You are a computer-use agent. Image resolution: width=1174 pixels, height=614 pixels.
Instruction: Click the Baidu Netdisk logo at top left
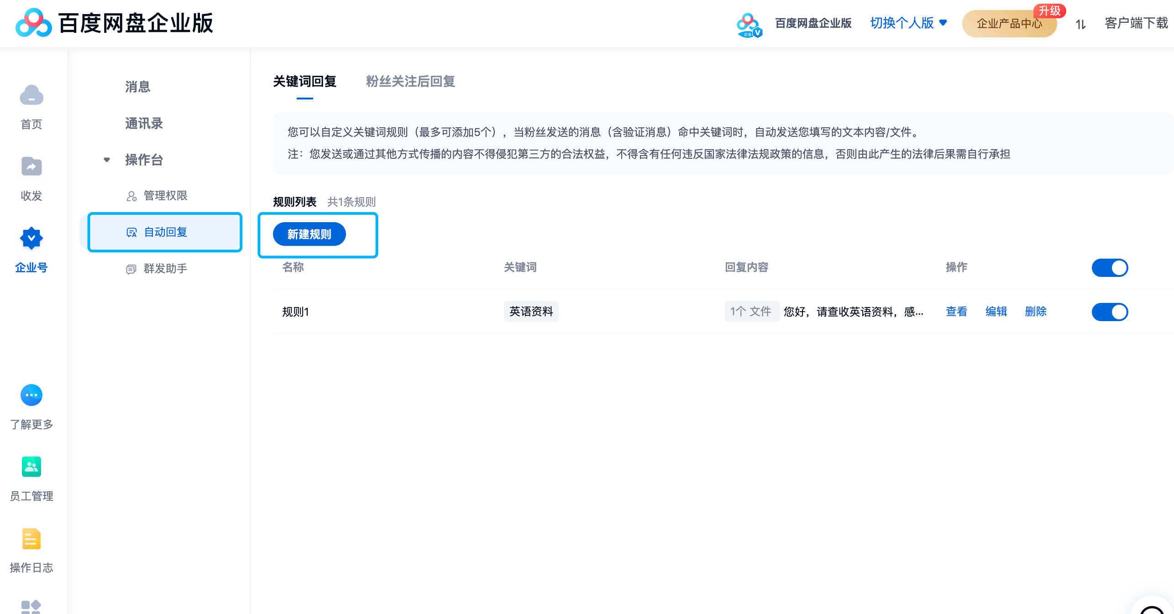click(33, 23)
